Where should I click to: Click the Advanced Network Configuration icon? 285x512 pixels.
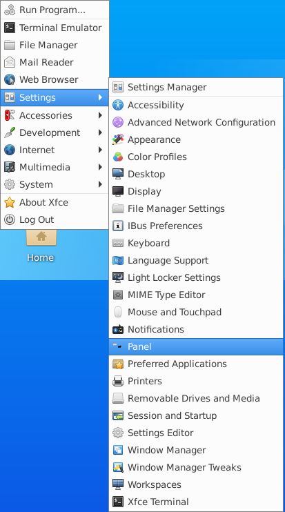[118, 122]
